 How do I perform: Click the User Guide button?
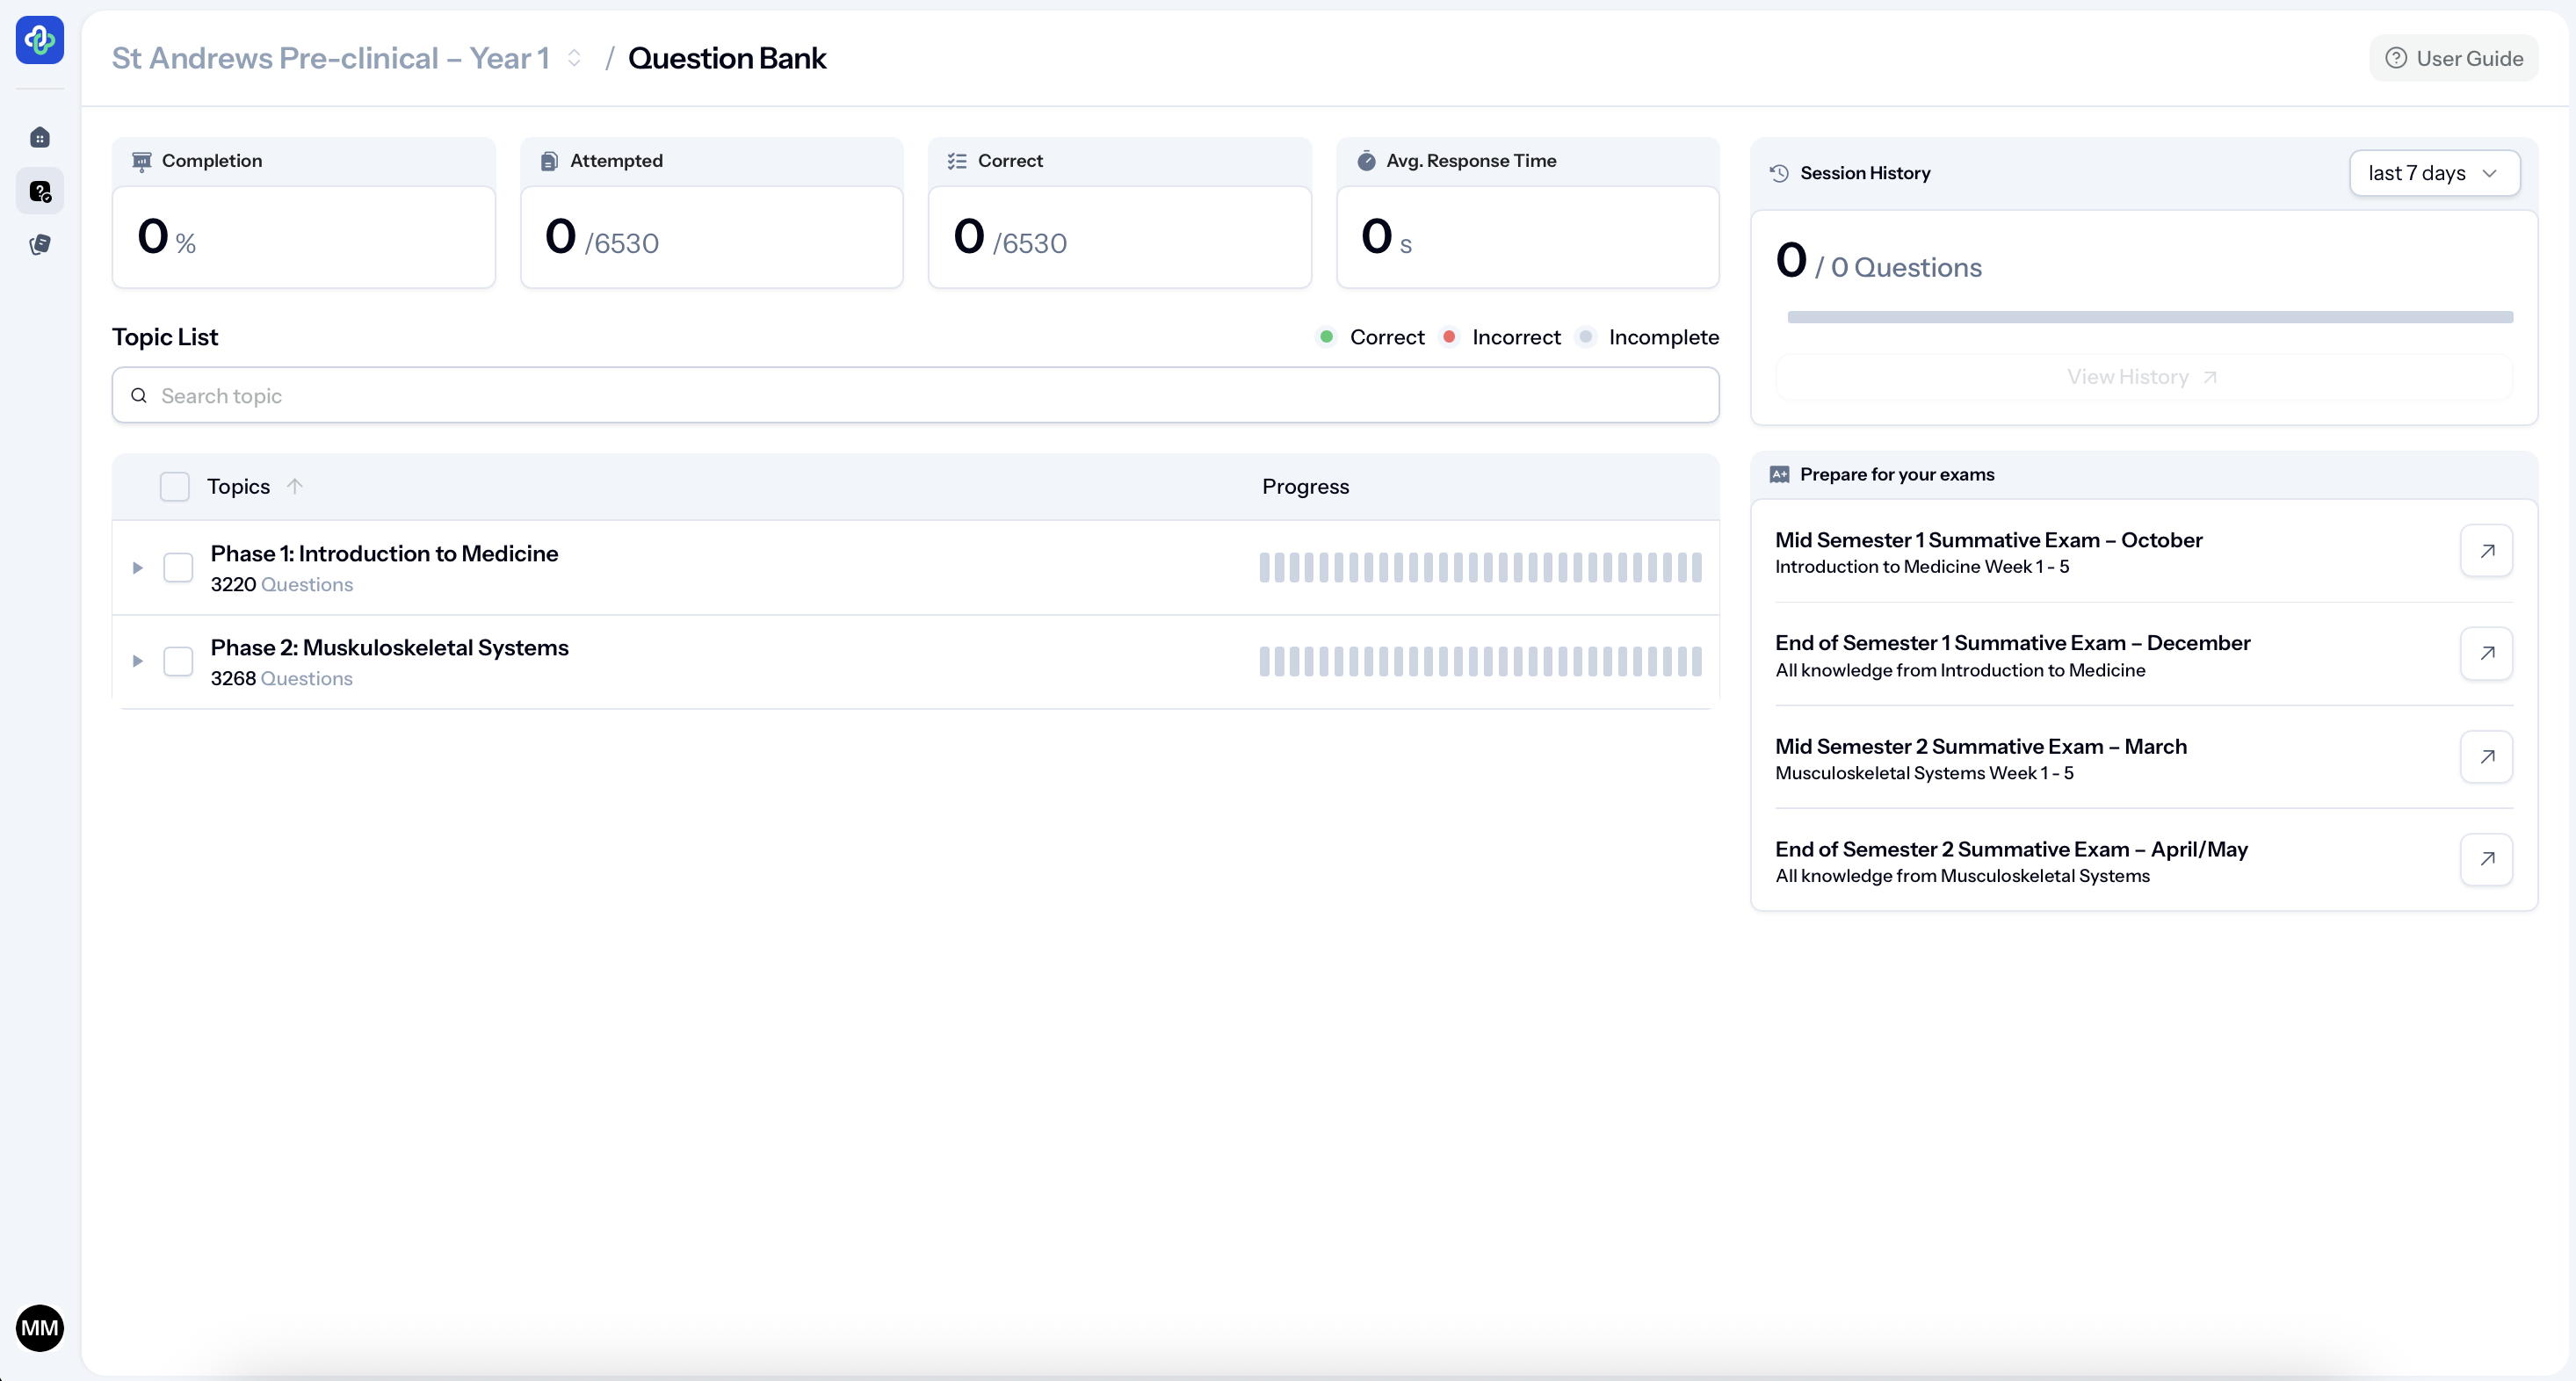click(2454, 58)
